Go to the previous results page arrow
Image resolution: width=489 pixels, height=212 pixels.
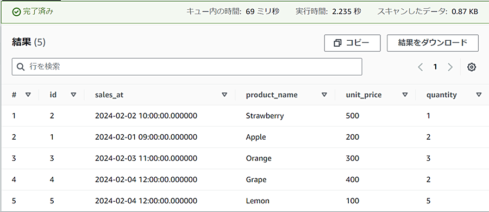coord(421,67)
